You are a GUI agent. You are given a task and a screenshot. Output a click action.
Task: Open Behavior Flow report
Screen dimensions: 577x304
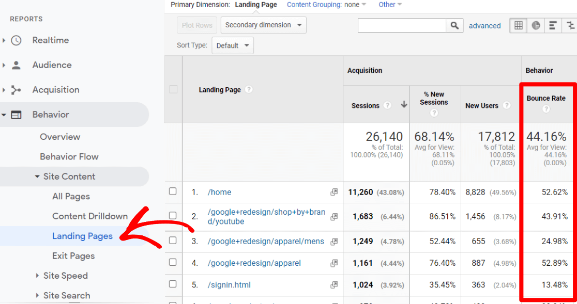point(69,157)
